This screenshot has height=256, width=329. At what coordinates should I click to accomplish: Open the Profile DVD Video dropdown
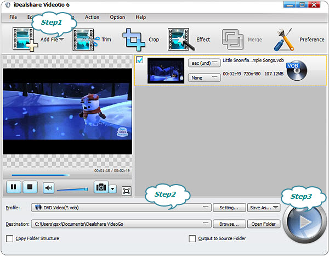coord(121,208)
